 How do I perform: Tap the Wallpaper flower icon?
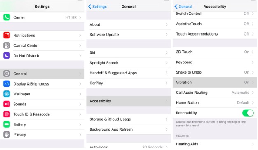(7, 94)
